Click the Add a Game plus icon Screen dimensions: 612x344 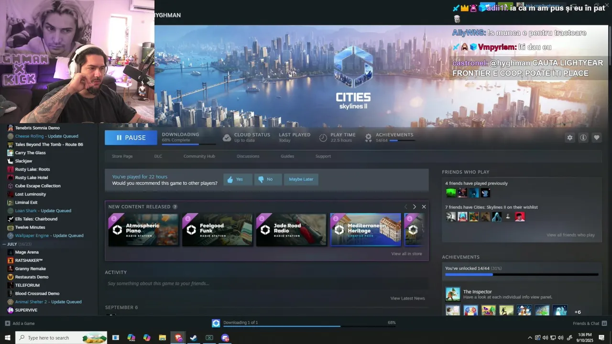(x=7, y=323)
